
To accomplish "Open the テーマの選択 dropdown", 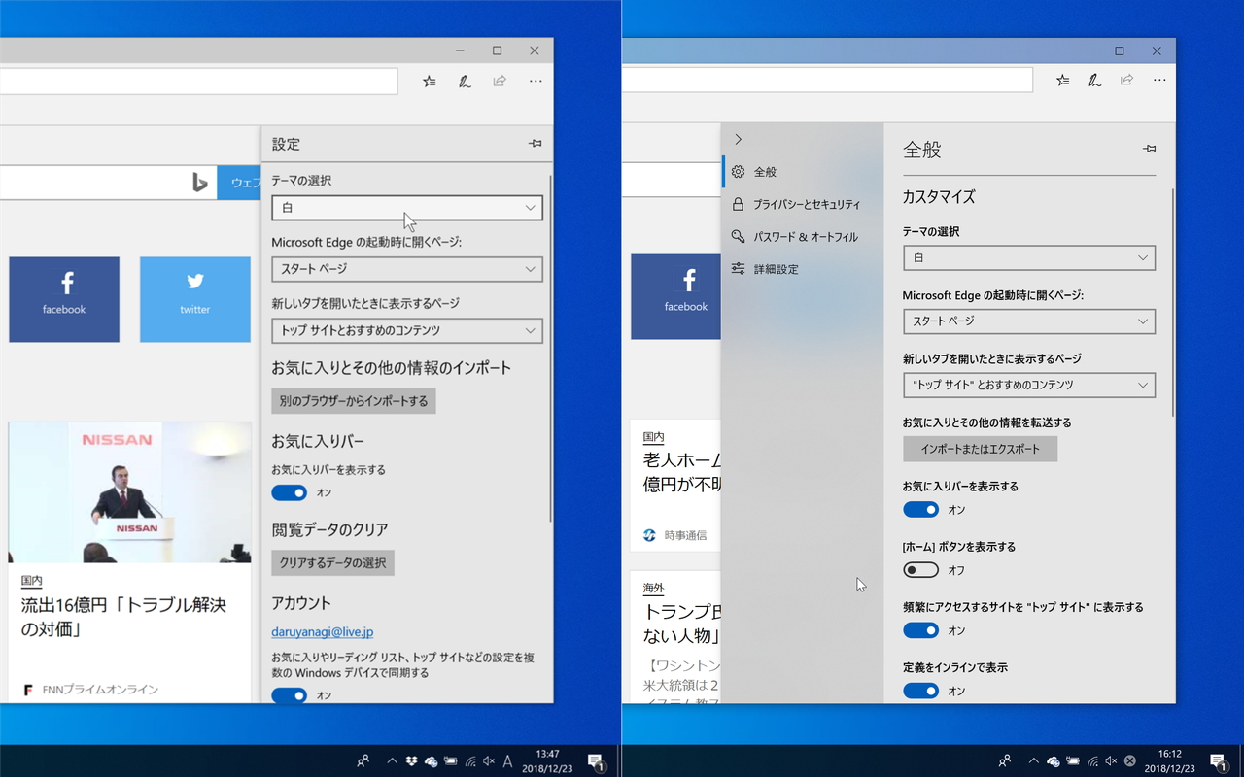I will tap(406, 207).
